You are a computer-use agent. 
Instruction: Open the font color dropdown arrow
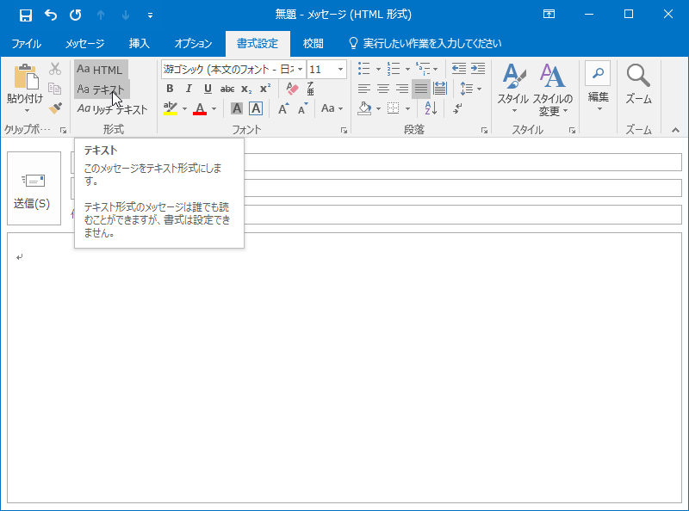point(214,108)
